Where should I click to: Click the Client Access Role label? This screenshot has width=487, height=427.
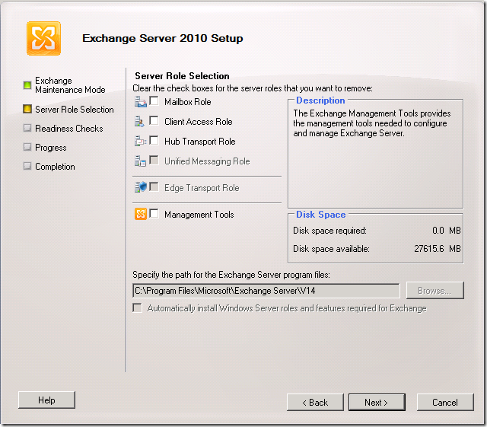(199, 122)
